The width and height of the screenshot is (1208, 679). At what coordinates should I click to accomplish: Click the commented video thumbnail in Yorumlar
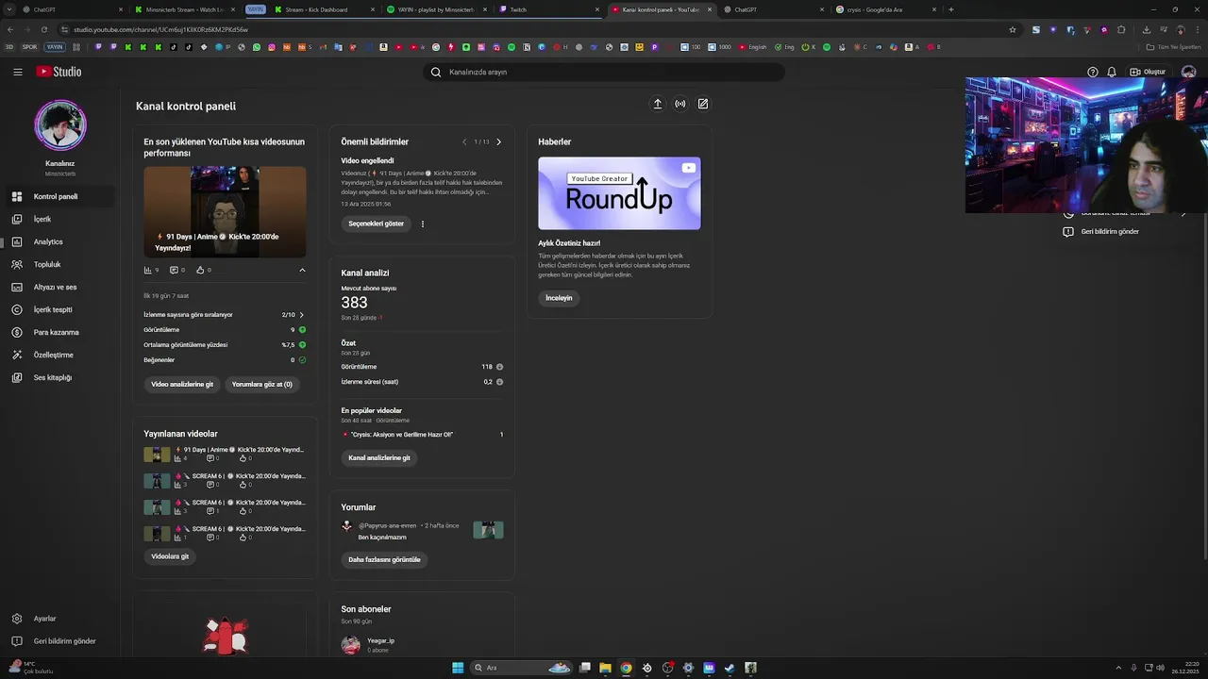[x=488, y=530]
